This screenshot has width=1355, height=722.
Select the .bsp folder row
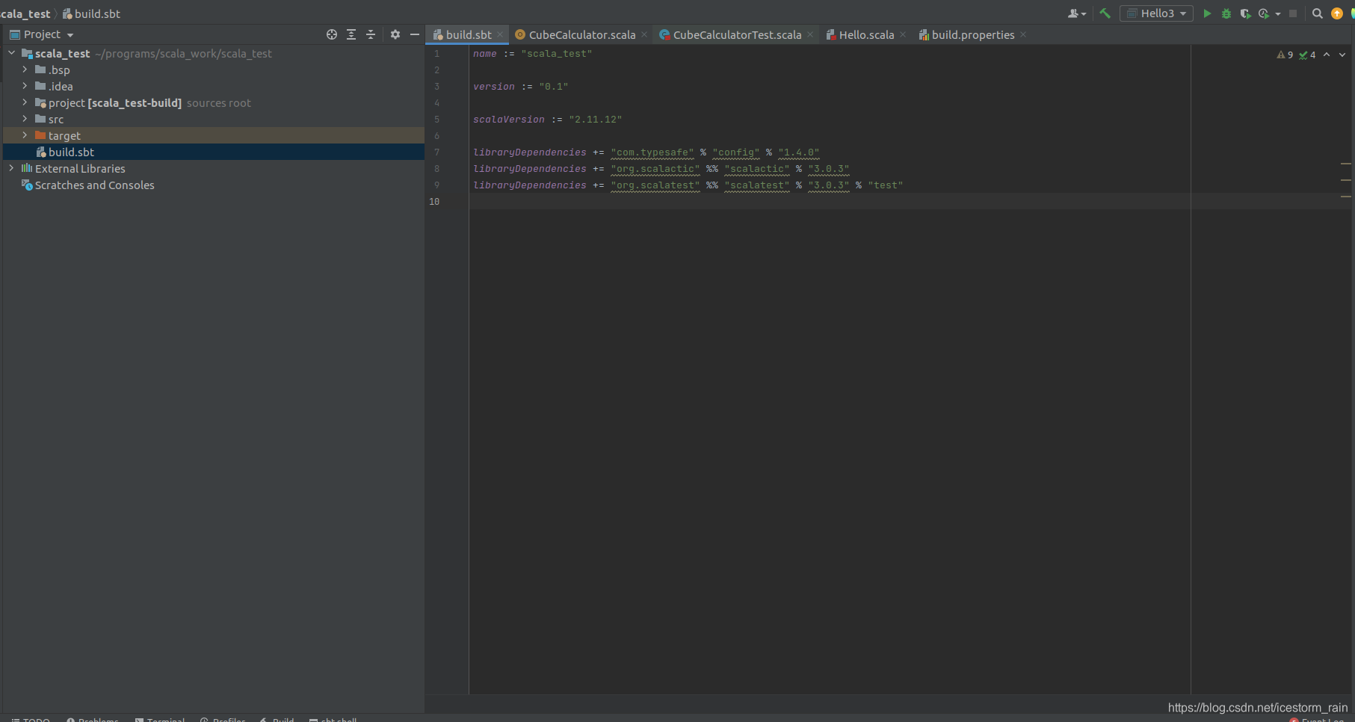point(214,70)
